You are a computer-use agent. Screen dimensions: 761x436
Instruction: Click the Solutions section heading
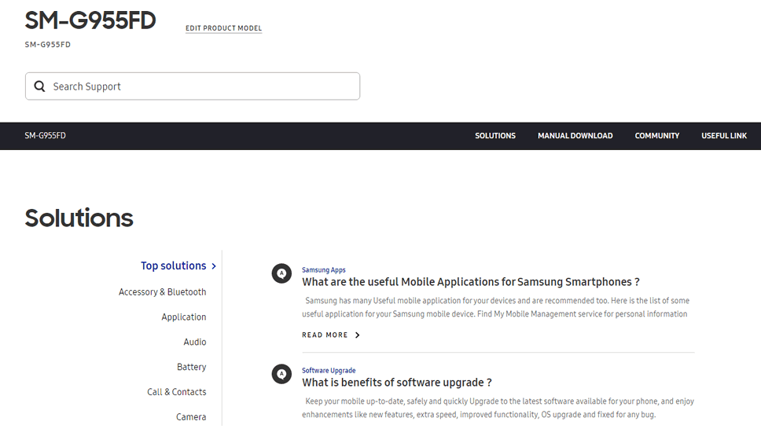click(x=79, y=218)
